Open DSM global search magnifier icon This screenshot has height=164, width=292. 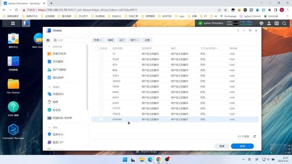click(284, 23)
